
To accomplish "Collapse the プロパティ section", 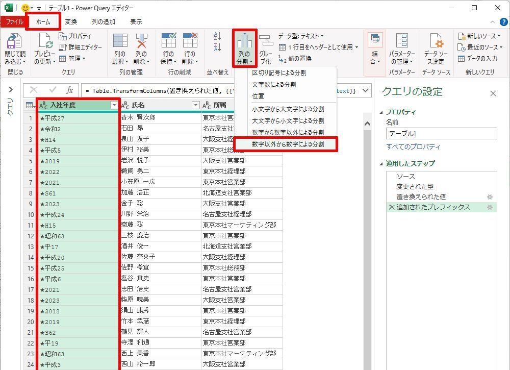I will click(x=382, y=112).
